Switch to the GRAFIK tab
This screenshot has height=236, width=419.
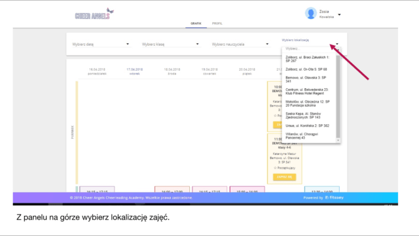[196, 24]
